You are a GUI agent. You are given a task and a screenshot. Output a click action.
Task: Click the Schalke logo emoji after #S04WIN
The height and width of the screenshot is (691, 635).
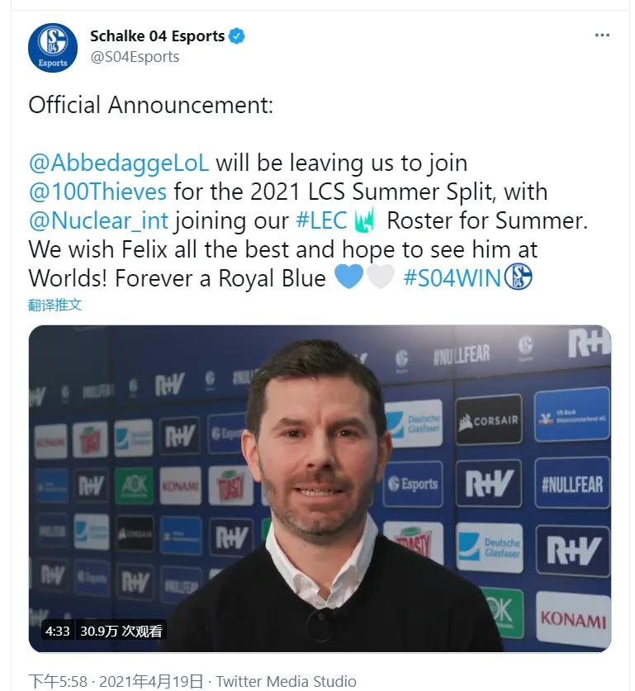point(518,277)
